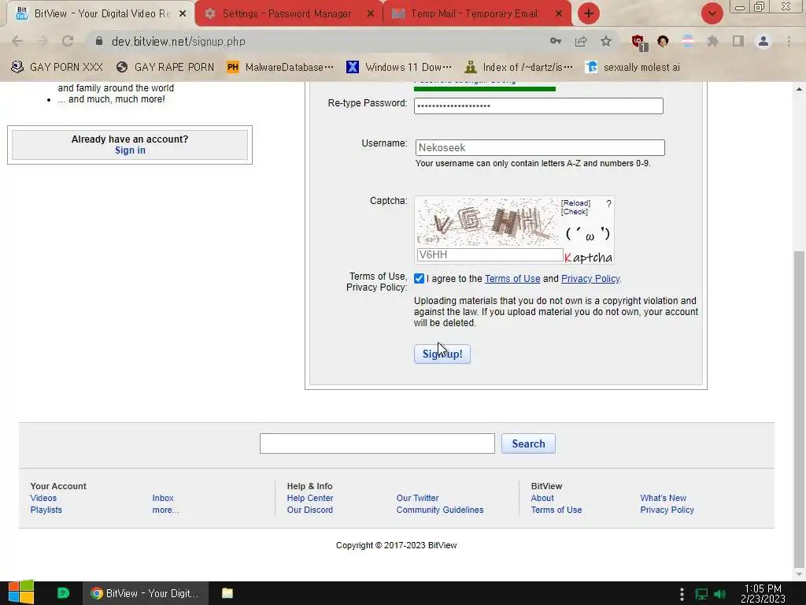Open the footer Playlists link
The width and height of the screenshot is (806, 605).
coord(46,510)
